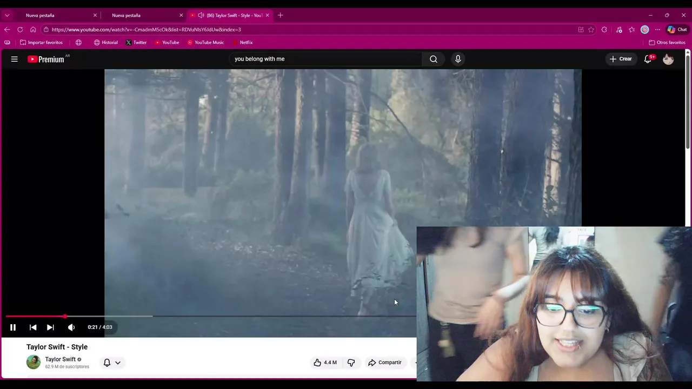Open the YouTube account avatar menu
The width and height of the screenshot is (692, 389).
668,59
